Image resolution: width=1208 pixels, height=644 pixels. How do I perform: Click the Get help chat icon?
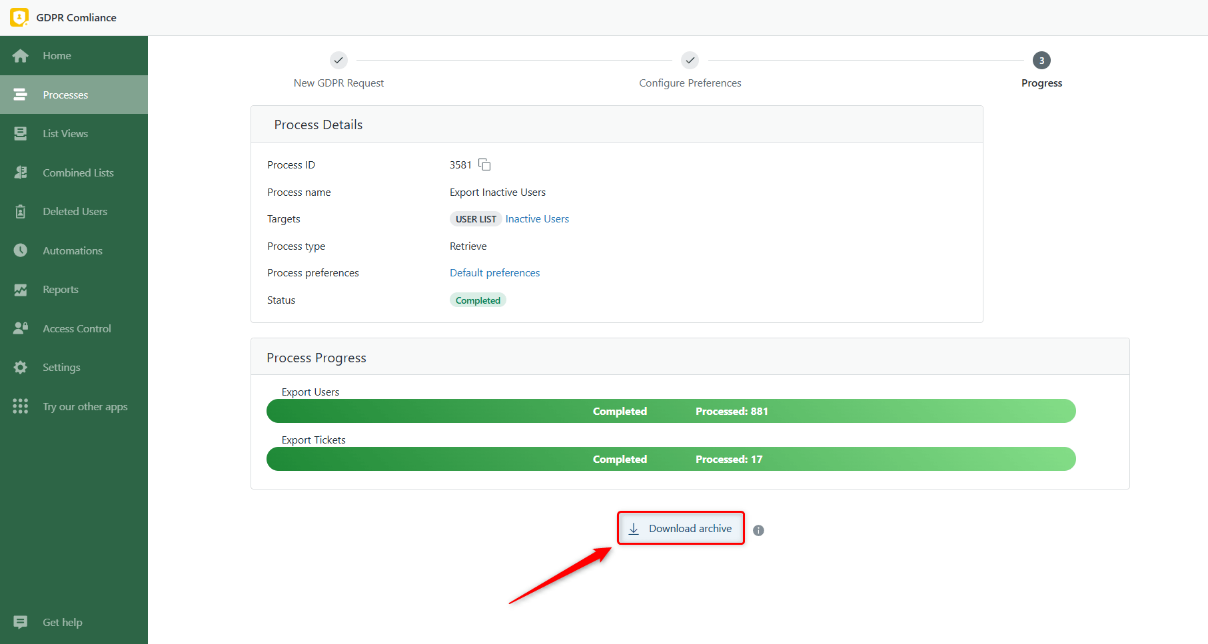(21, 622)
